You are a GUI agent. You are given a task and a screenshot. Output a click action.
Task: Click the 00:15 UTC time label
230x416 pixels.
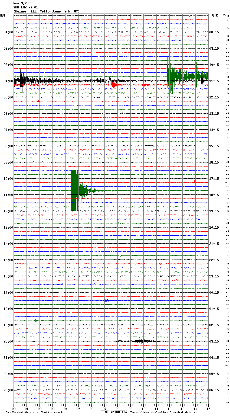click(214, 293)
